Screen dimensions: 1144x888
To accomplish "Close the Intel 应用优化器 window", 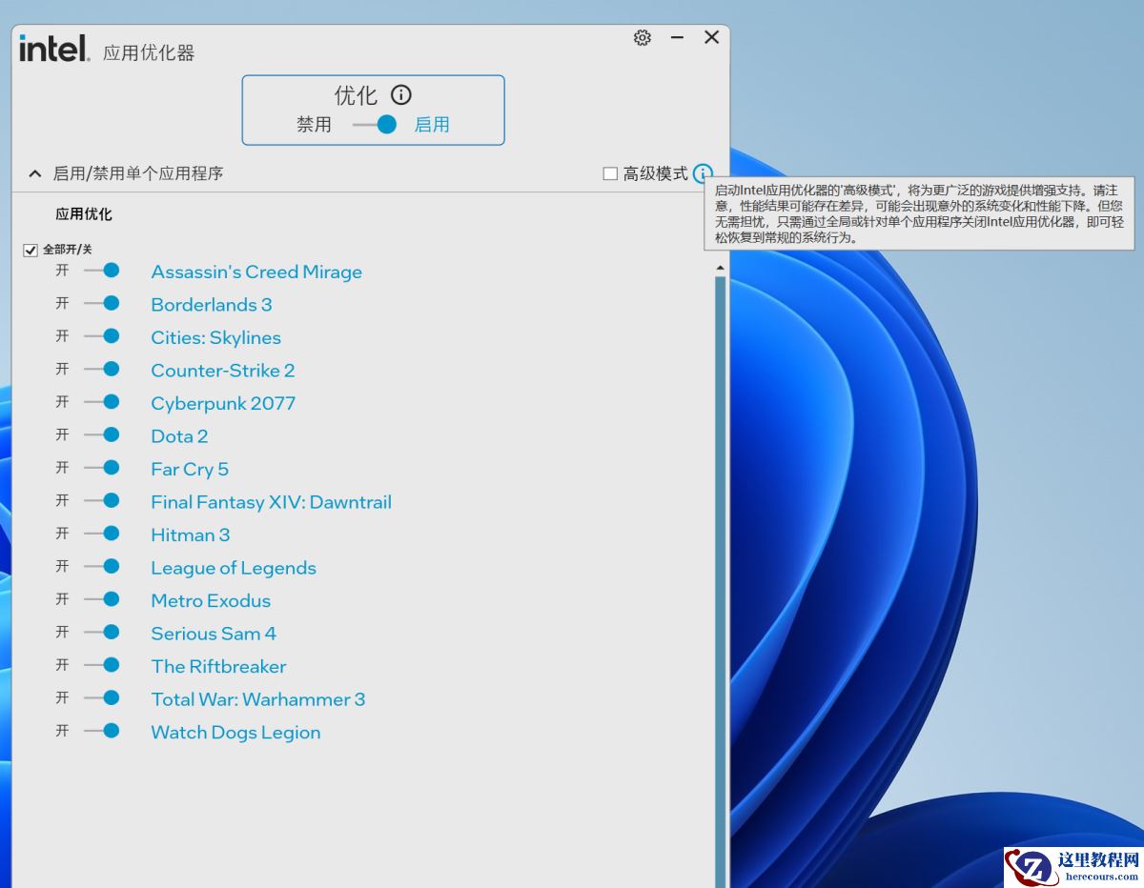I will [711, 37].
